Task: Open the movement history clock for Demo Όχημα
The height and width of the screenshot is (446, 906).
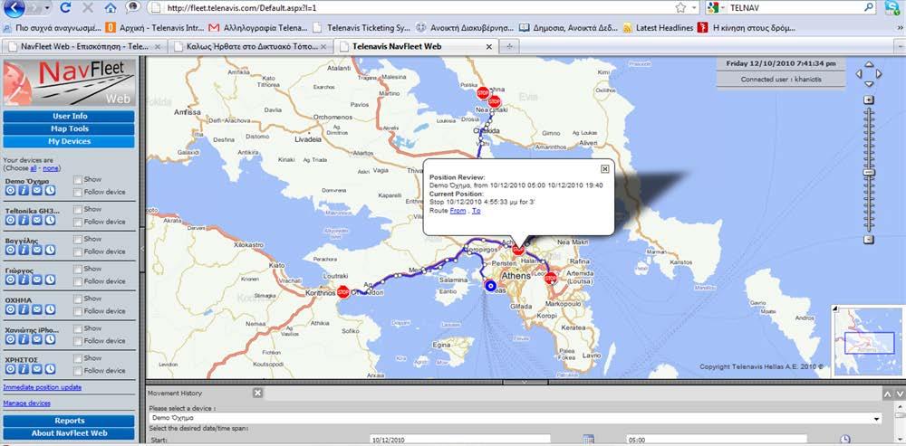Action: point(50,191)
